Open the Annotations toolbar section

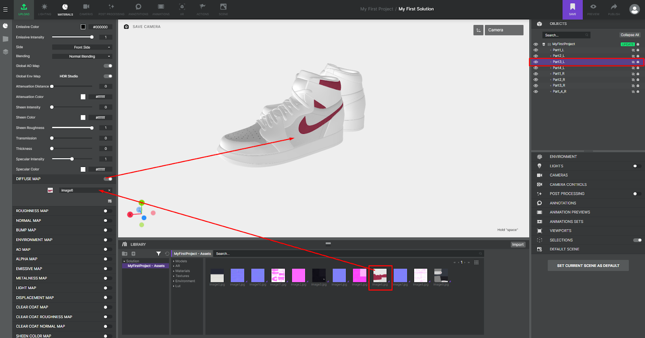[x=138, y=9]
